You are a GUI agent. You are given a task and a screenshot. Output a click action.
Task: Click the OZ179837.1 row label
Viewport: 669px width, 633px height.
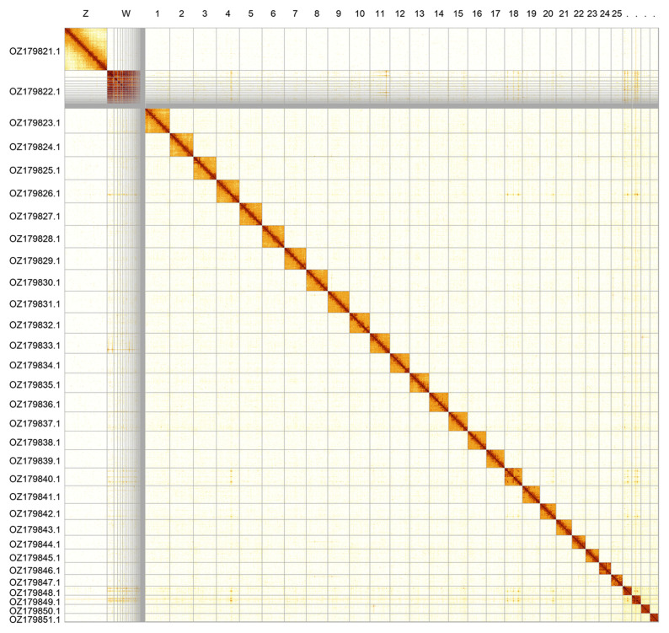click(35, 423)
